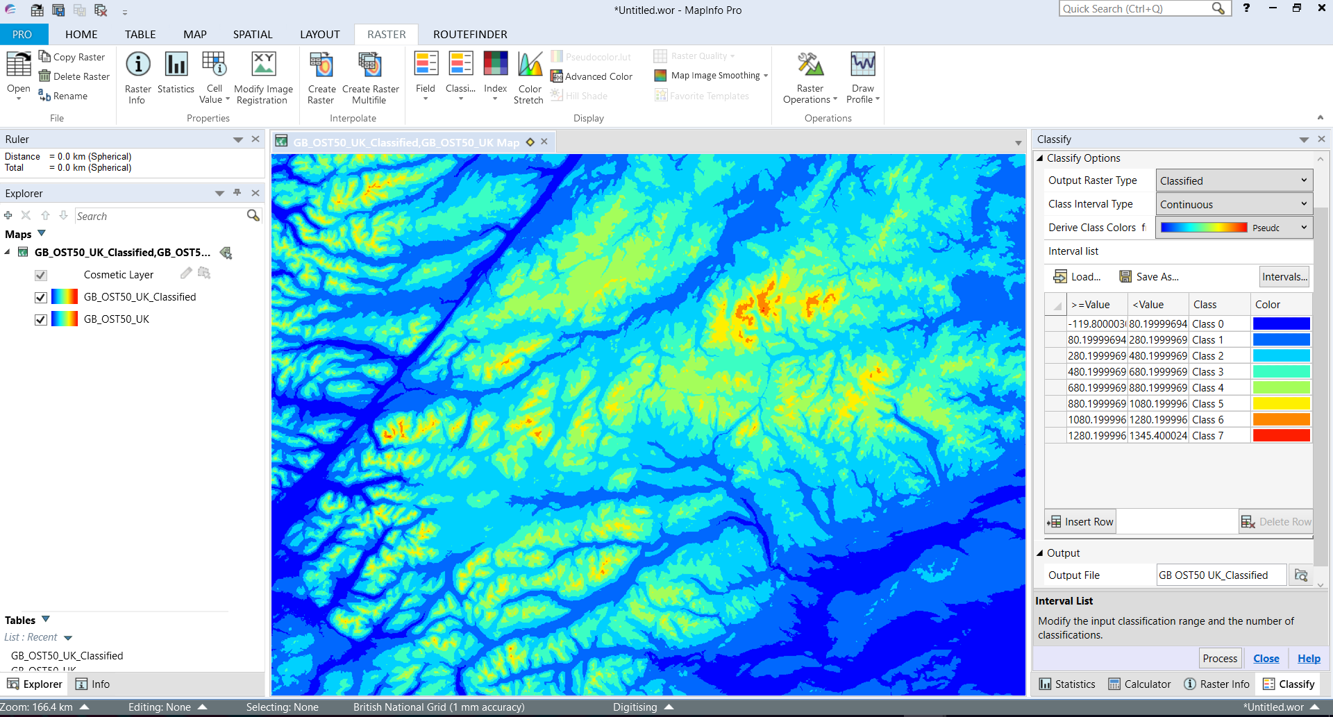This screenshot has height=717, width=1333.
Task: Switch to the LAYOUT ribbon tab
Action: click(320, 34)
